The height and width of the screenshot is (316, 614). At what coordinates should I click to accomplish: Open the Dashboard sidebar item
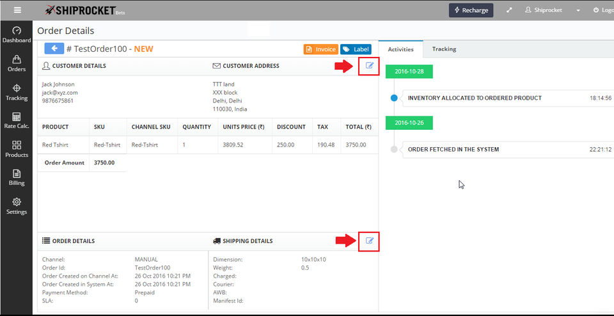point(17,35)
